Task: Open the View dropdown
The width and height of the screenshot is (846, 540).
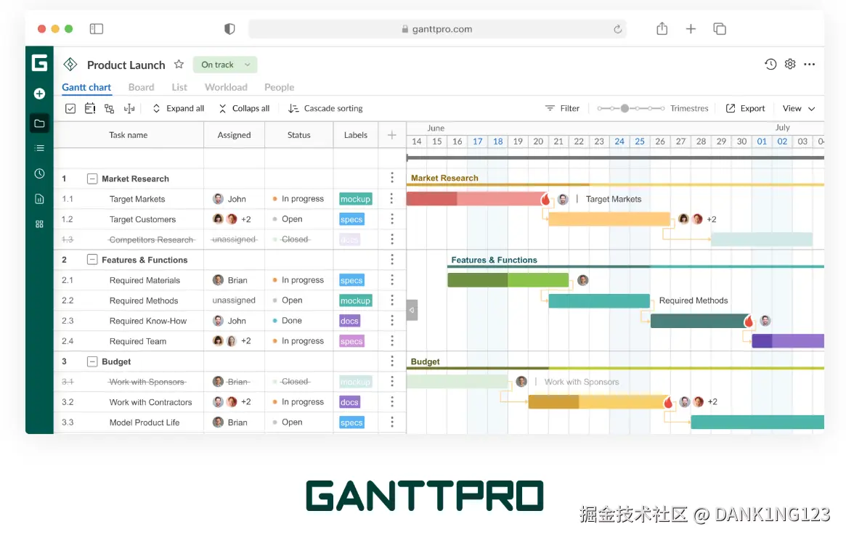Action: pos(799,108)
